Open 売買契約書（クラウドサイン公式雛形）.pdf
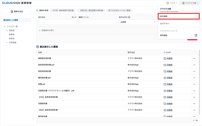This screenshot has height=126, width=202. coord(56,91)
